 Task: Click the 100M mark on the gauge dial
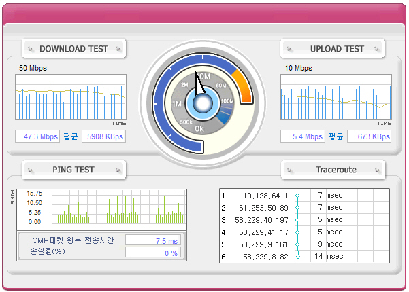click(227, 101)
